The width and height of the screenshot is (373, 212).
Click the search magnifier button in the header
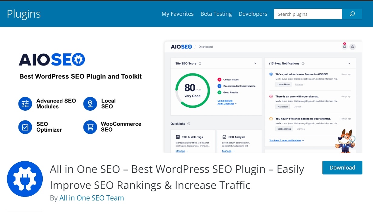click(352, 14)
